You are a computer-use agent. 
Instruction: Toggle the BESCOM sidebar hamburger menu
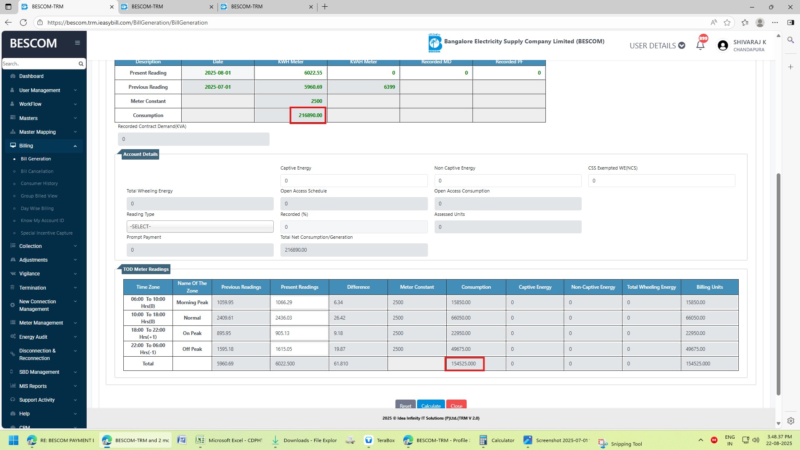[77, 43]
